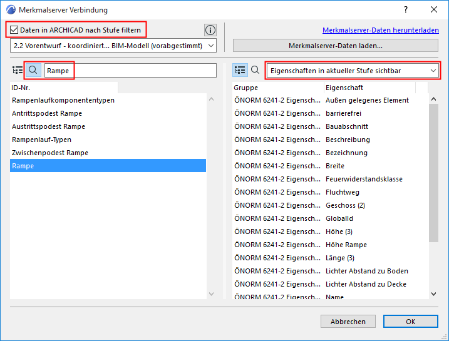Click the left panel tree view icon
This screenshot has height=341, width=449.
[x=18, y=71]
